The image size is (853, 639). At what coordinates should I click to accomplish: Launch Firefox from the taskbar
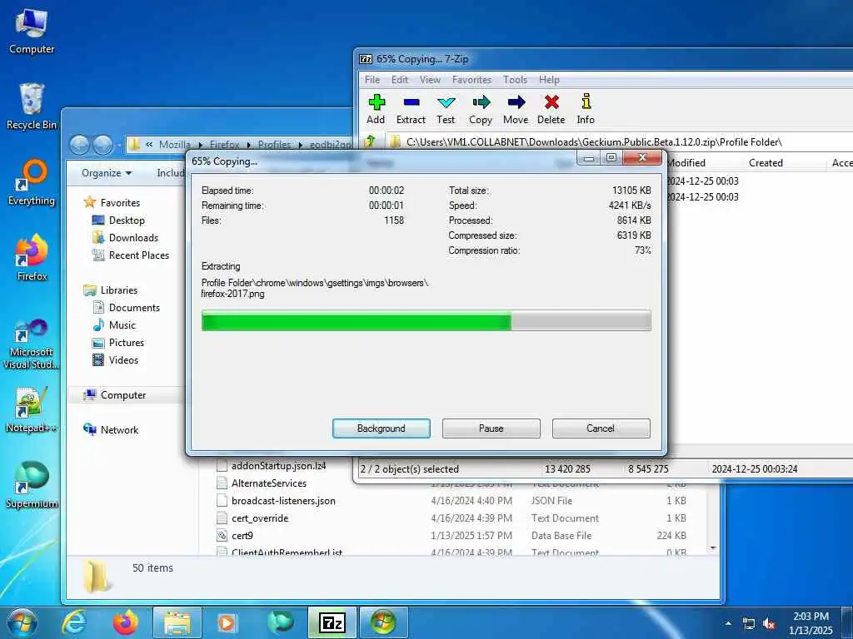pyautogui.click(x=126, y=622)
